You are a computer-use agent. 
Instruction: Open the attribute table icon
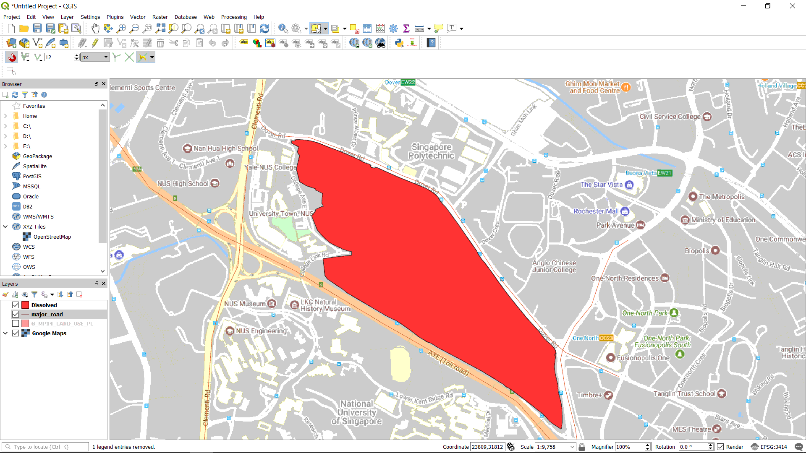[x=367, y=29]
